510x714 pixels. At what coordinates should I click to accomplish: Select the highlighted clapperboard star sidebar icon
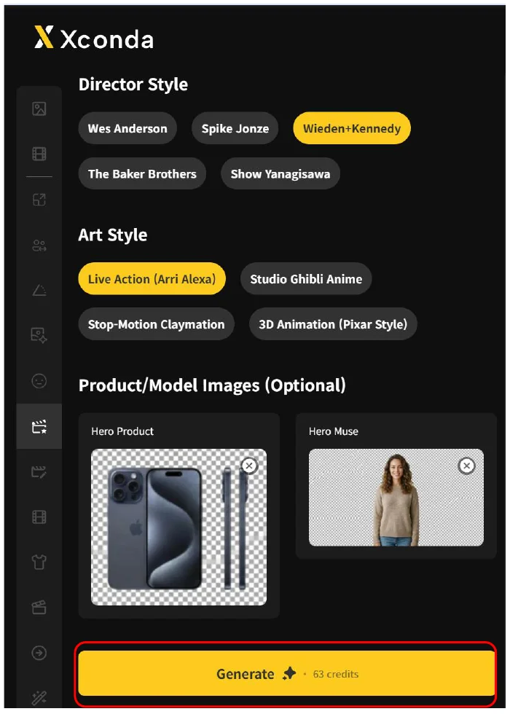click(x=39, y=426)
